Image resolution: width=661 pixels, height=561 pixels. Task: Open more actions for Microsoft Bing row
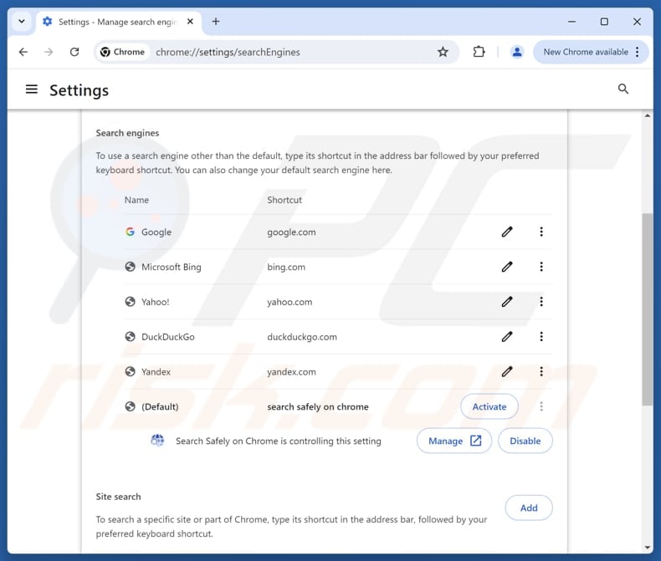tap(541, 267)
